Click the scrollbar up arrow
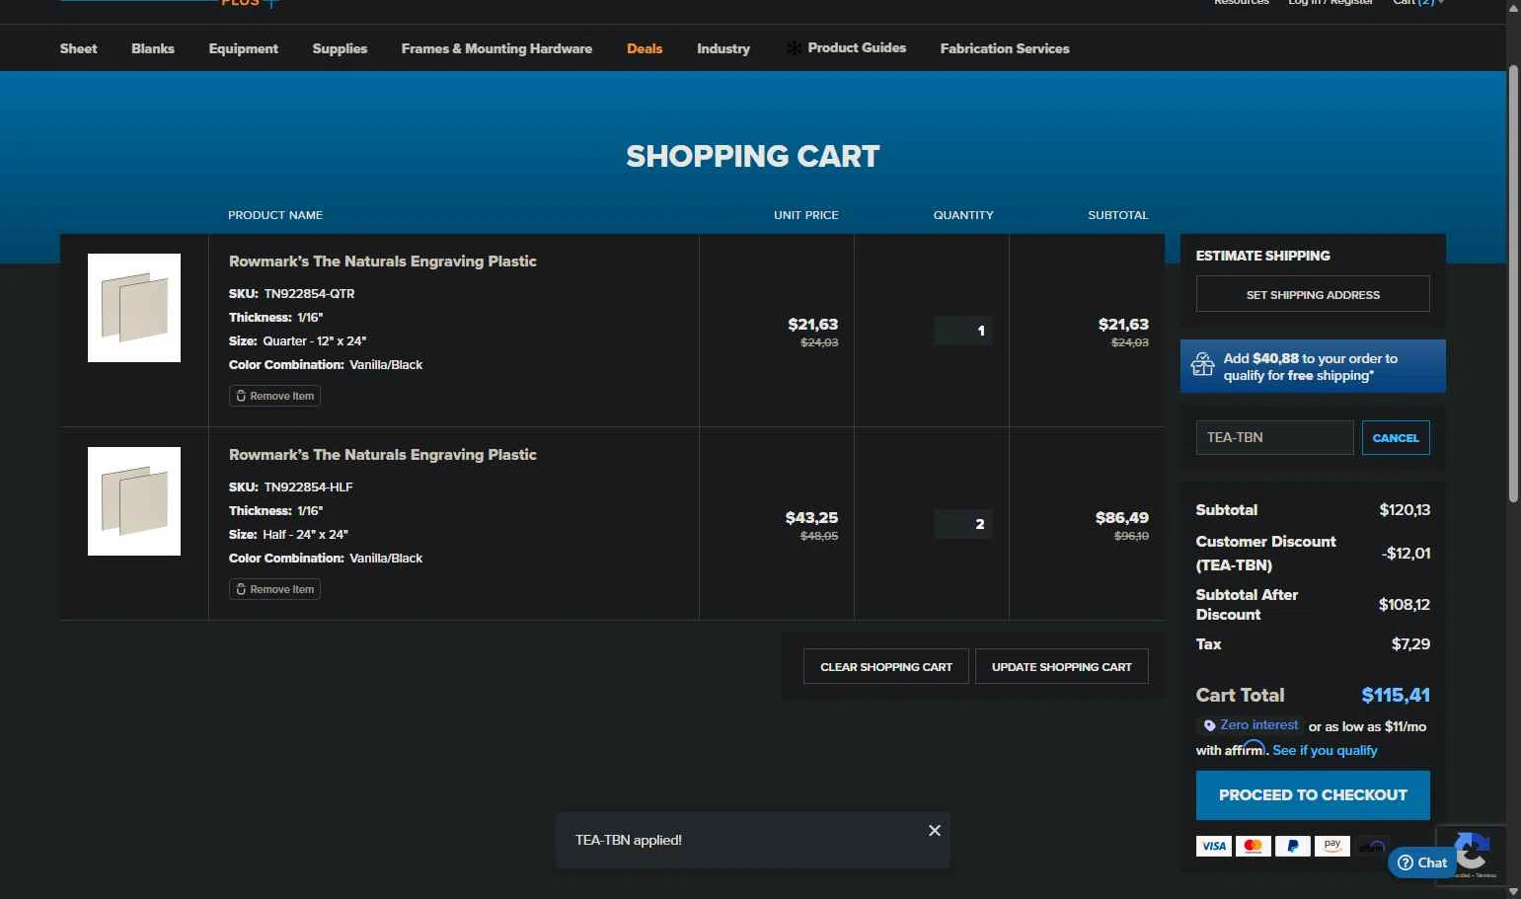1521x899 pixels. pyautogui.click(x=1513, y=6)
